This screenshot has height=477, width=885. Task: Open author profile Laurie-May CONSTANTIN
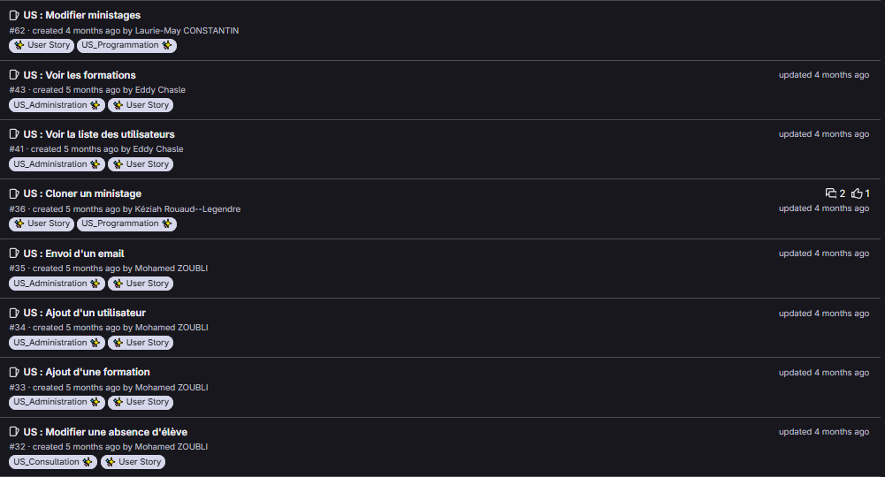tap(187, 31)
